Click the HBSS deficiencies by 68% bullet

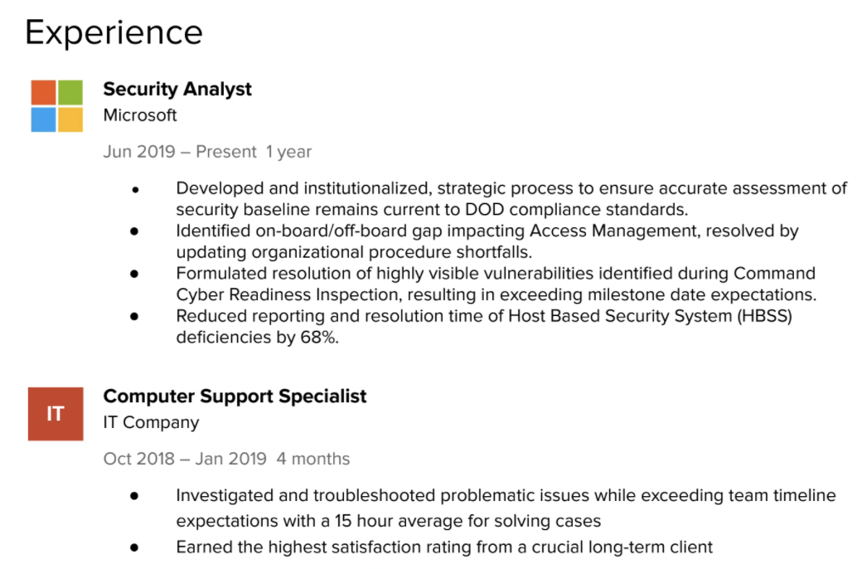pyautogui.click(x=484, y=327)
